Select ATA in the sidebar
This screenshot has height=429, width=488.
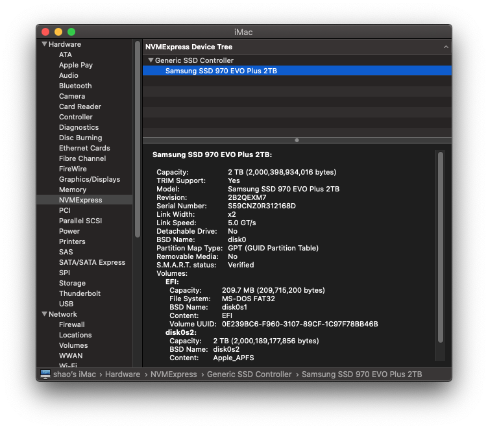[66, 55]
